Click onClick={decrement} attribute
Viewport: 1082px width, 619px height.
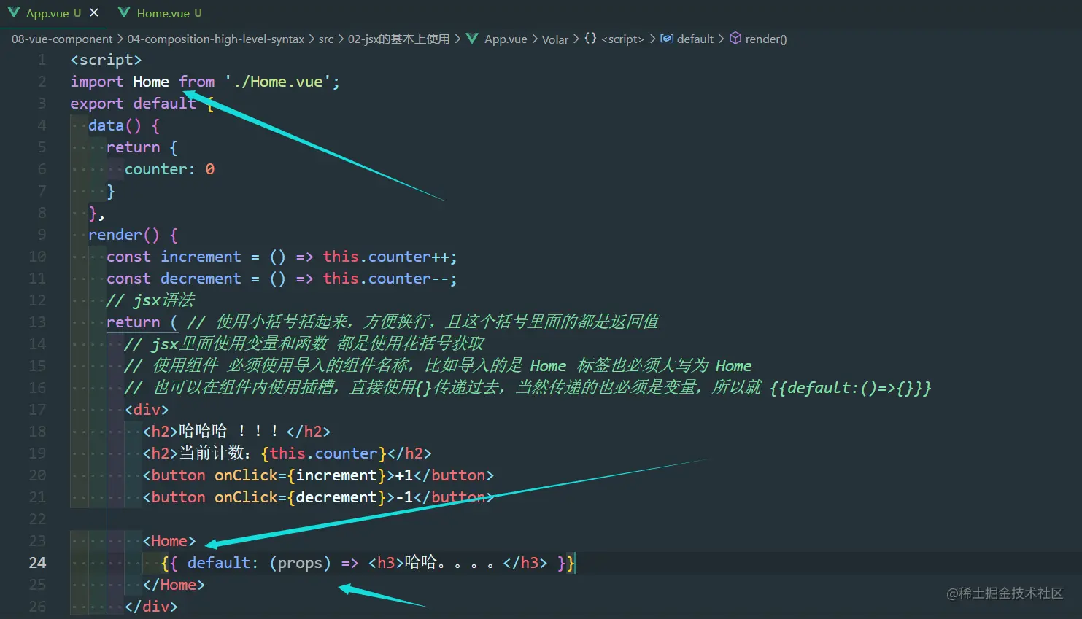click(300, 497)
